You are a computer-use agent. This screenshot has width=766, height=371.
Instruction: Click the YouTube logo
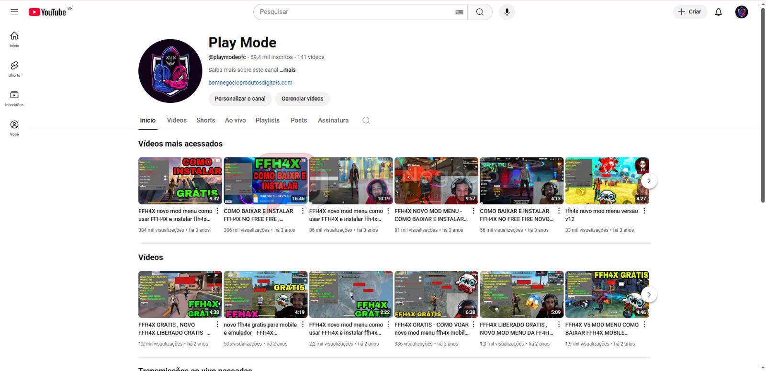(47, 12)
